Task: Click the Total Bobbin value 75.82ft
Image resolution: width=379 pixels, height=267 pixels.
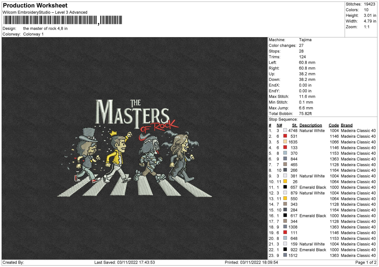Action: pyautogui.click(x=305, y=114)
